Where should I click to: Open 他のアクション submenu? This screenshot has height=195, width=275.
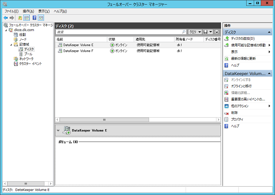tap(240, 106)
